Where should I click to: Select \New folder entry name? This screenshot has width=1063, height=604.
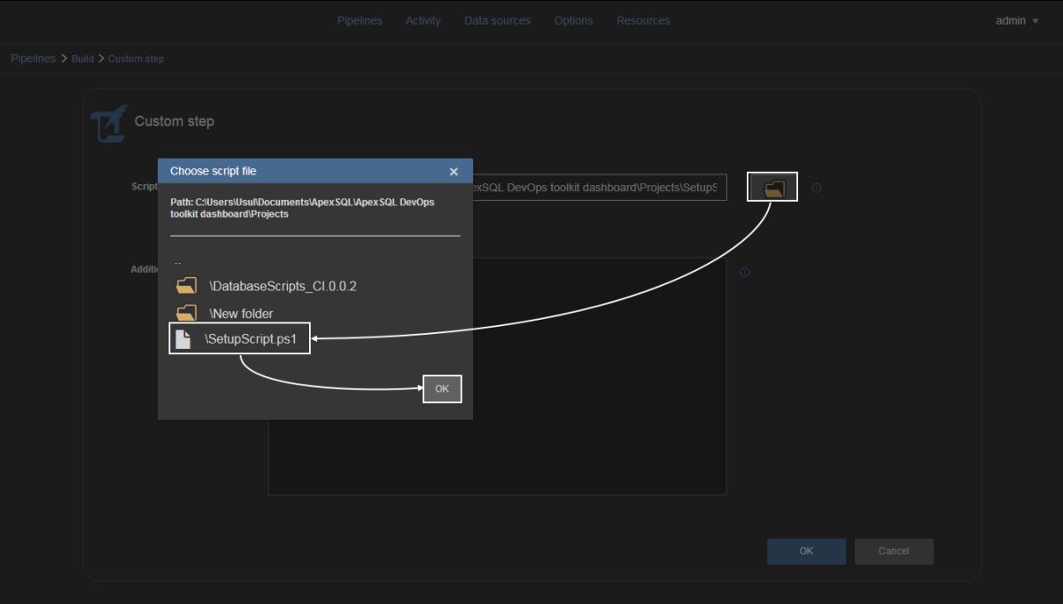click(241, 314)
